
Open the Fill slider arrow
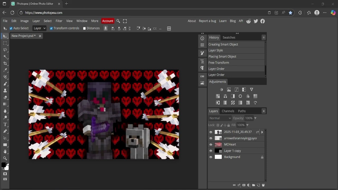tap(247, 125)
